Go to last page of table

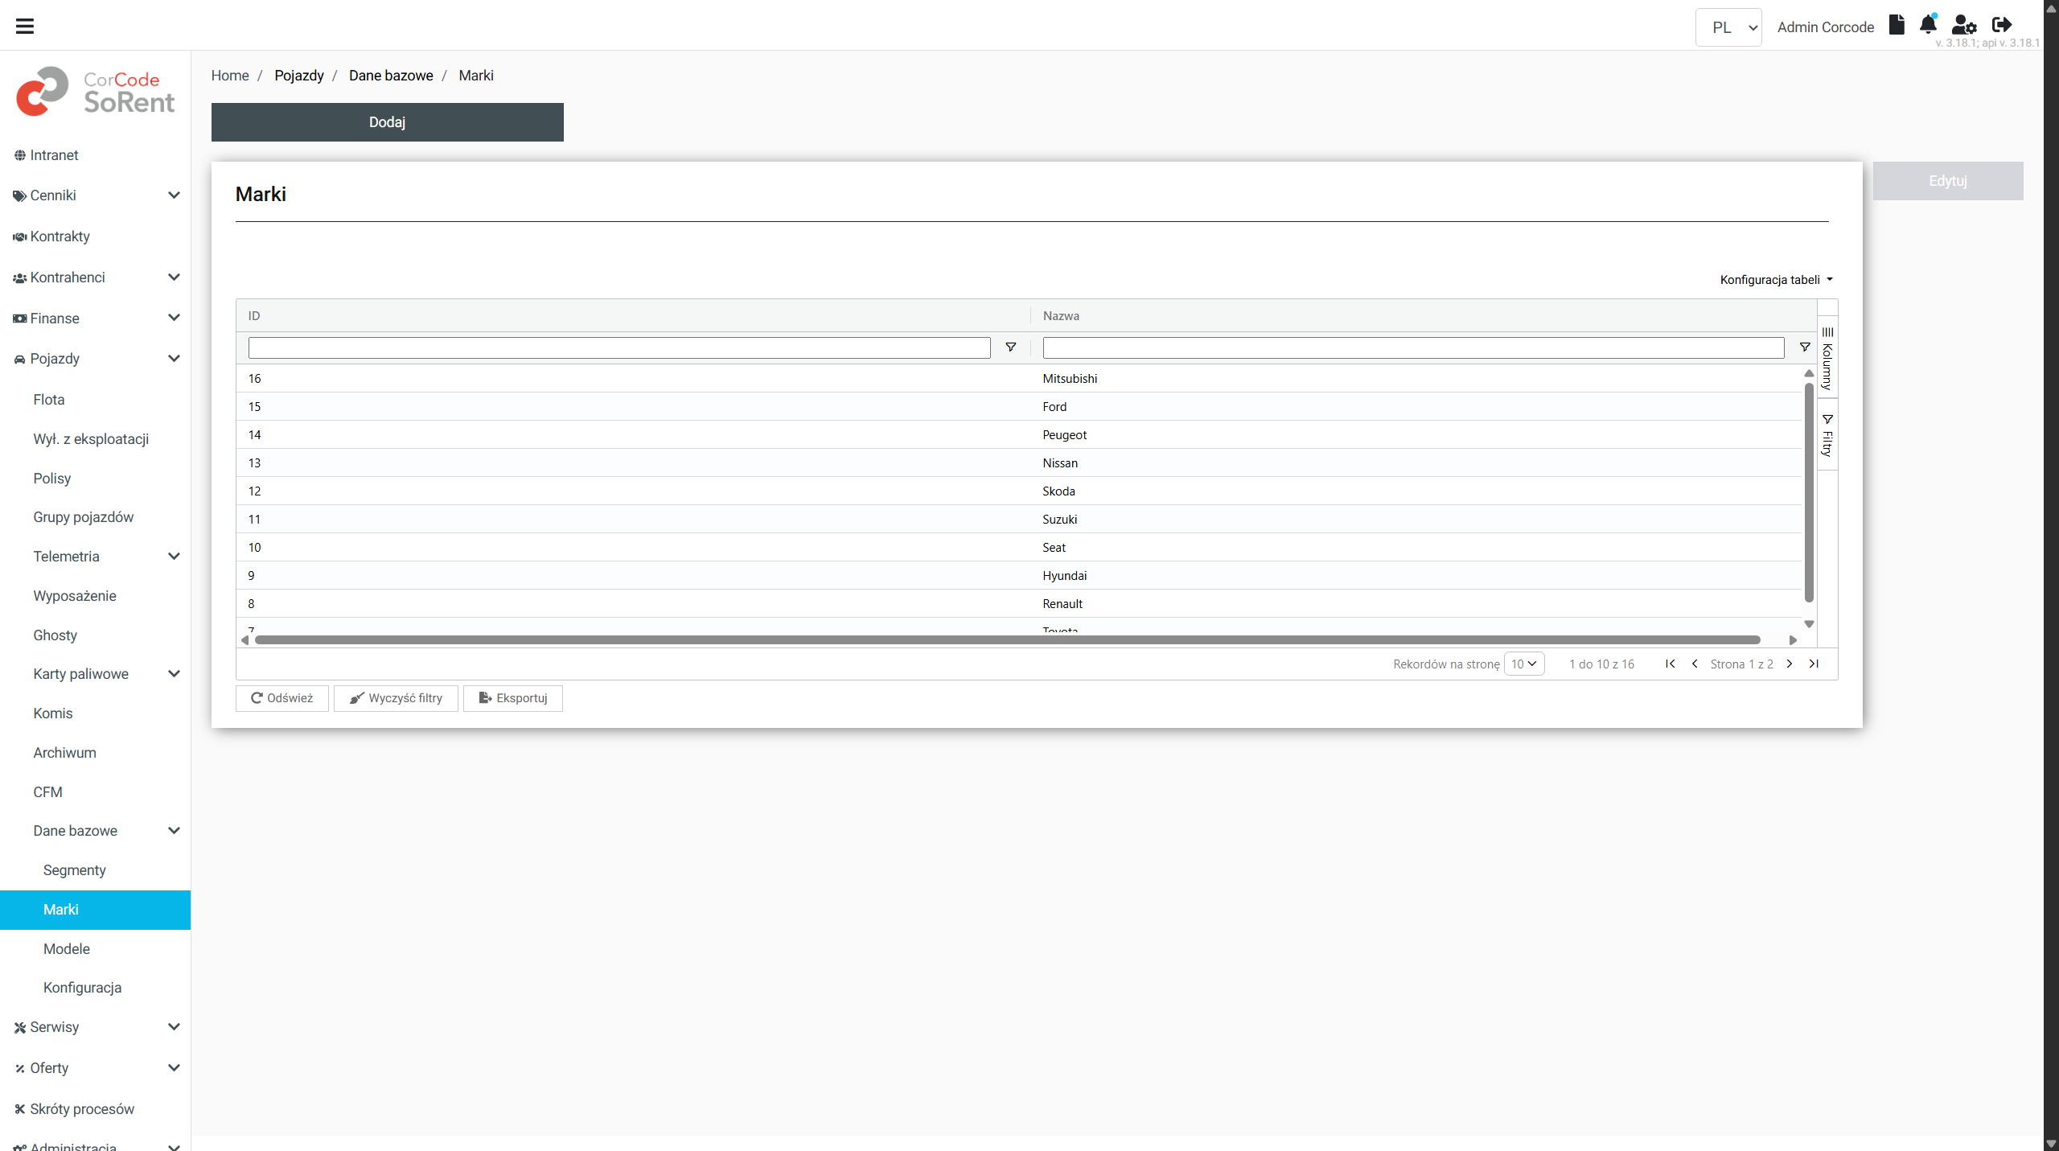[1814, 664]
